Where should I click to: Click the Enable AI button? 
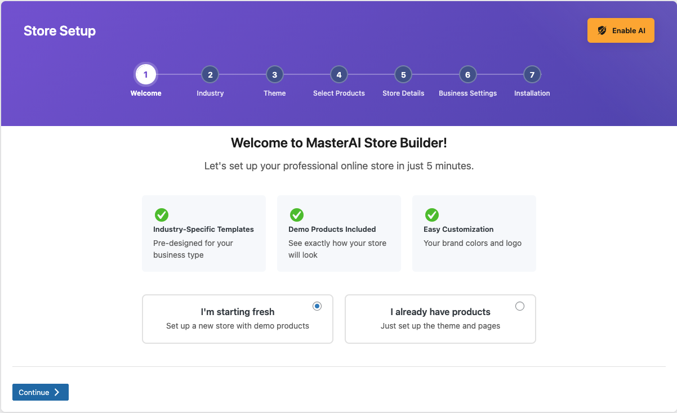click(x=621, y=30)
